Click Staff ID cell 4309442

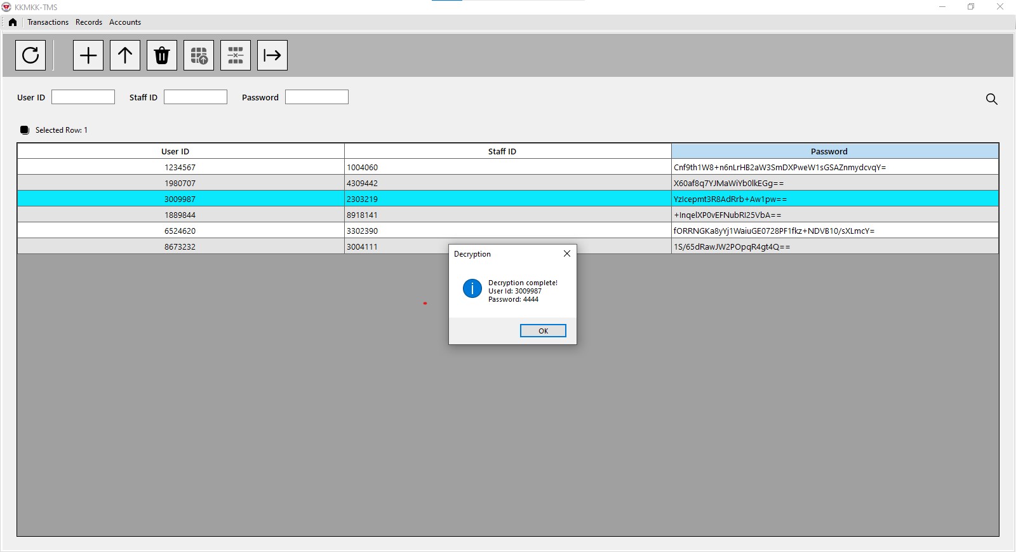pyautogui.click(x=508, y=183)
